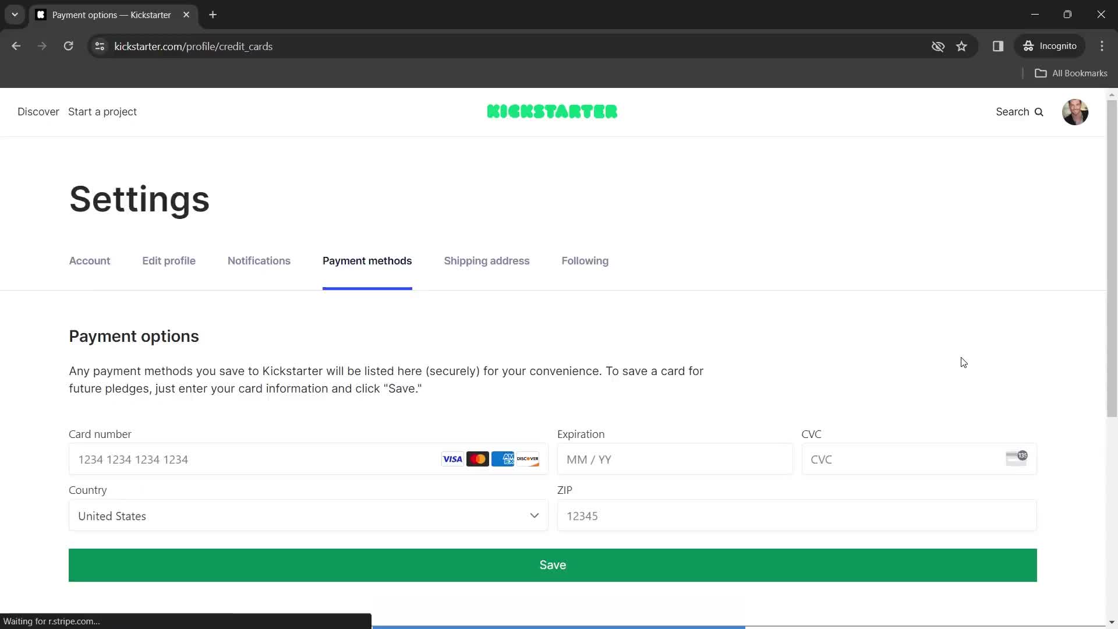Click the American Express icon

502,458
